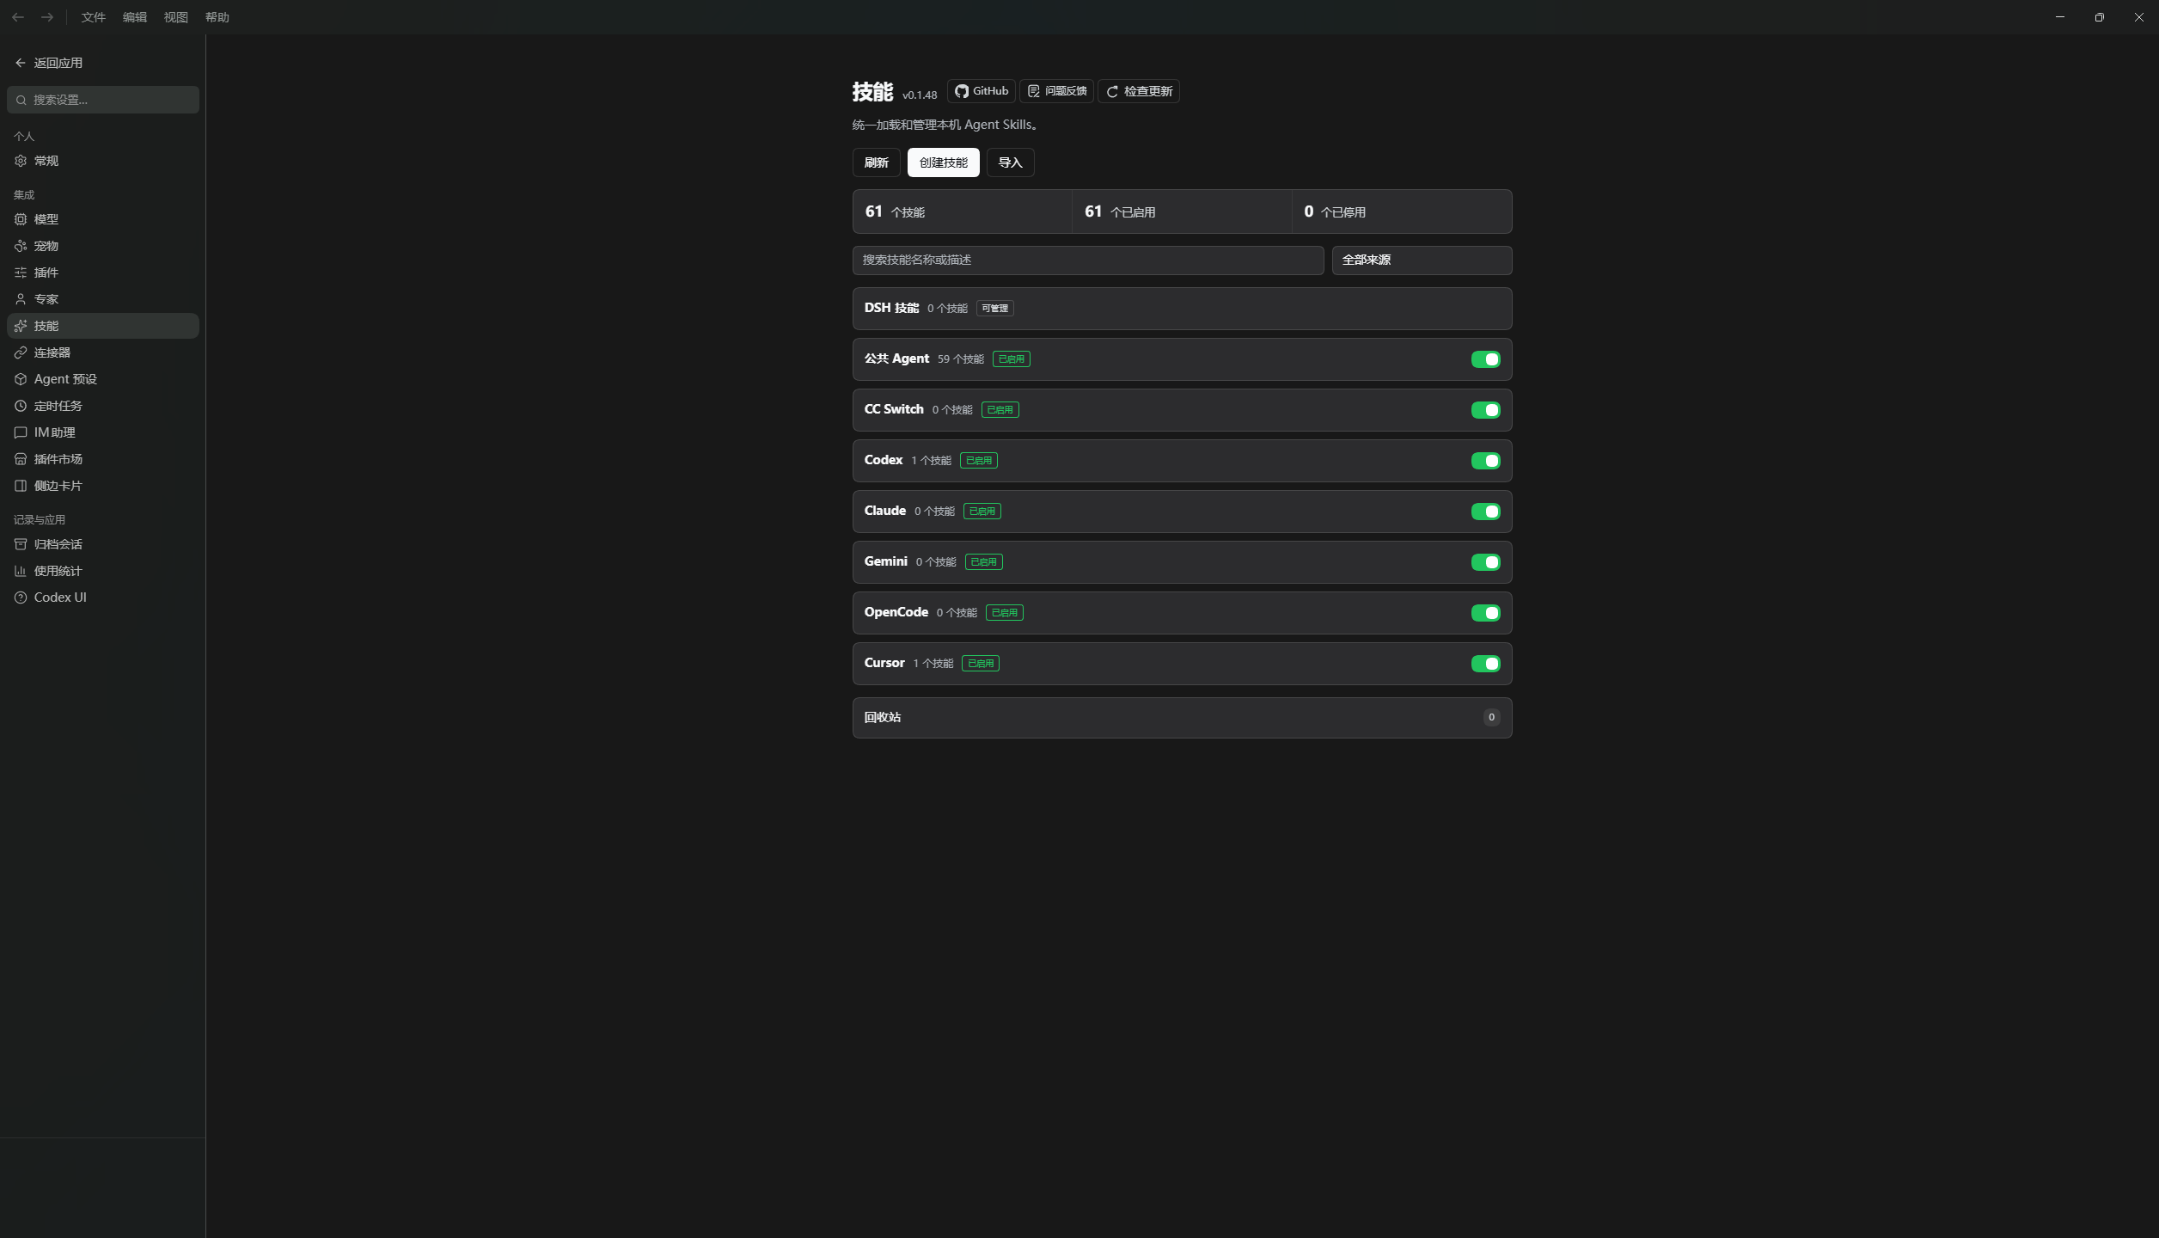Open the Connectors link icon
The width and height of the screenshot is (2159, 1238).
21,352
